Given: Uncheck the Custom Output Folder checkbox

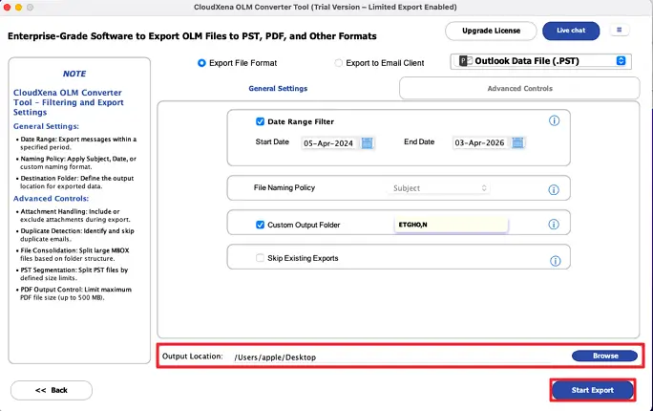Looking at the screenshot, I should 260,225.
